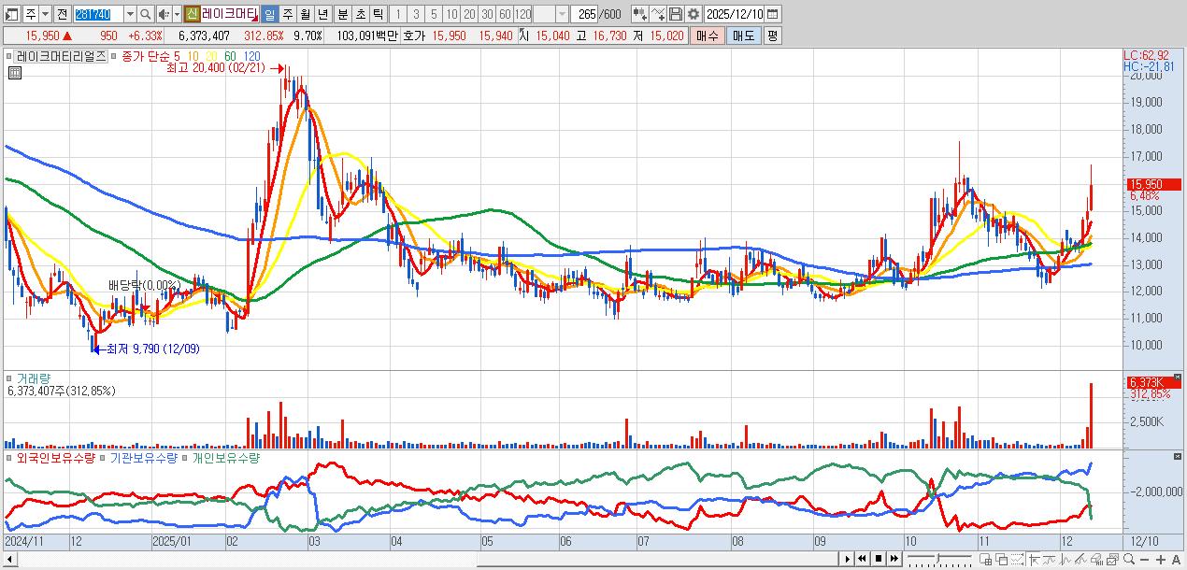Click the magnifier stock search icon
This screenshot has height=570, width=1187.
point(146,15)
